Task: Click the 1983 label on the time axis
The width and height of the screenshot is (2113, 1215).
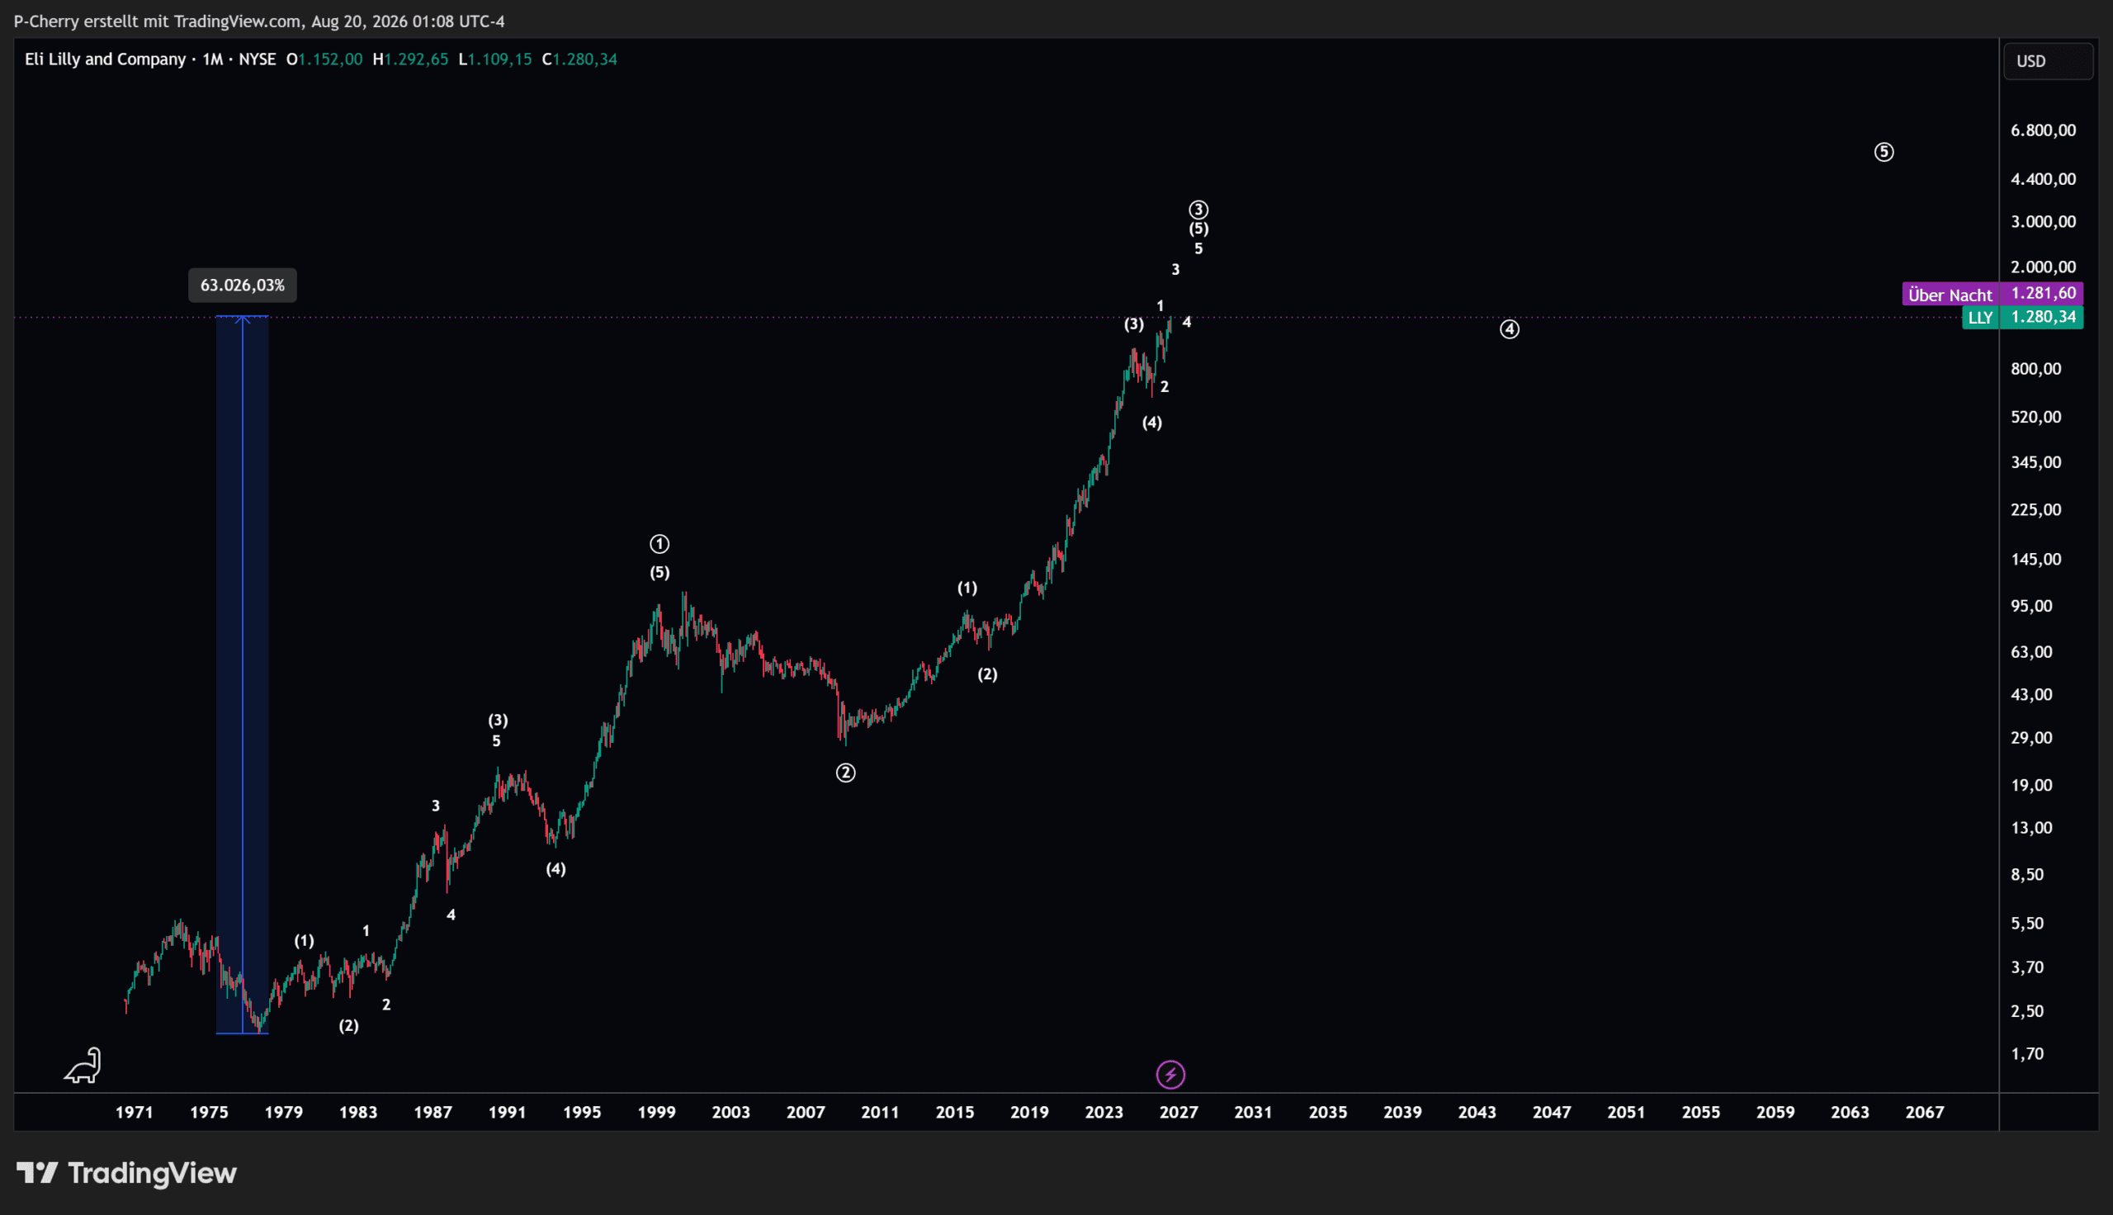Action: [359, 1113]
